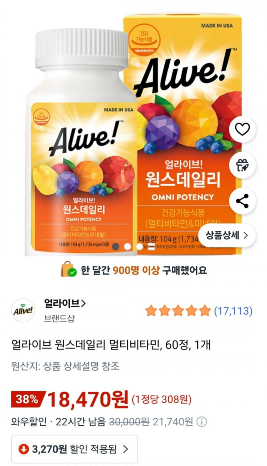267x466 pixels.
Task: Open the gift sending icon
Action: point(242,165)
